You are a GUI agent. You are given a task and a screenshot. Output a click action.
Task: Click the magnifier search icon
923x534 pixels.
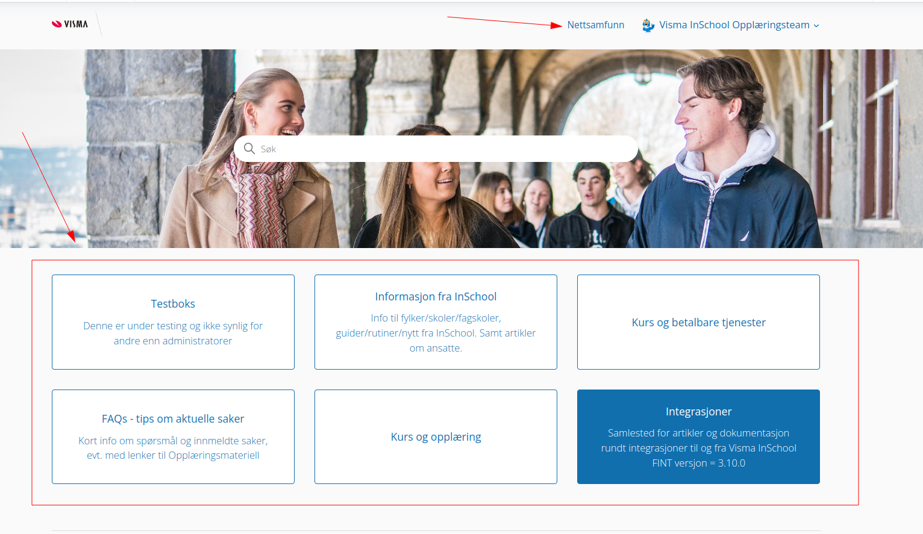pos(249,148)
